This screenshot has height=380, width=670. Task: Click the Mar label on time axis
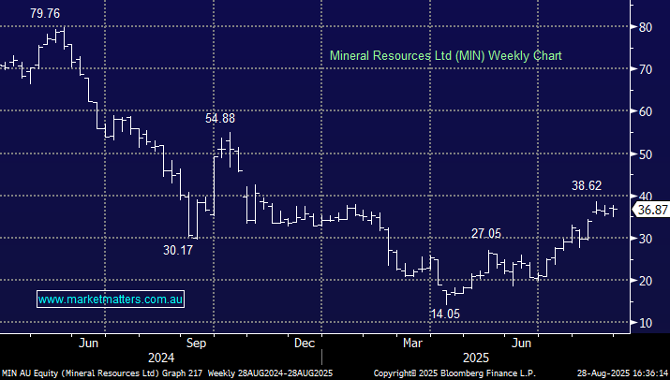click(412, 343)
